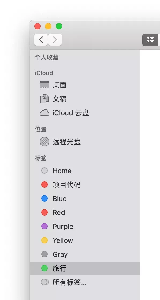Click the 标签 section header
Screen dimensions: 160x300
tap(40, 158)
